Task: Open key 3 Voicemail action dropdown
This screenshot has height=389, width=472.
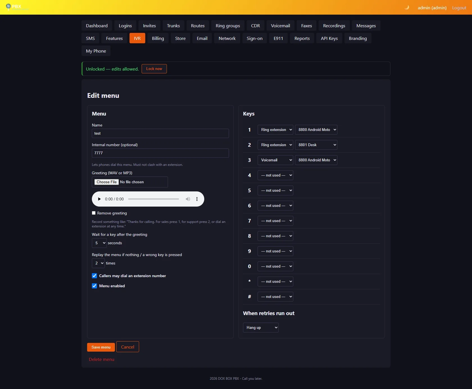Action: [275, 160]
